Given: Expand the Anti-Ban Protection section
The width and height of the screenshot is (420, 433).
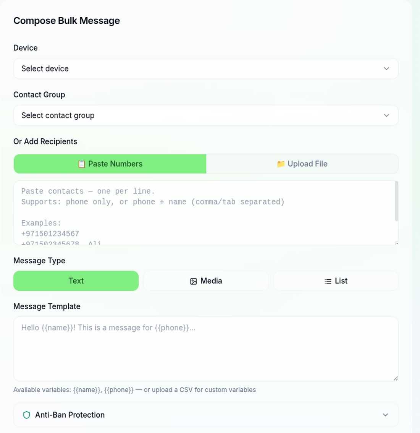Looking at the screenshot, I should pyautogui.click(x=206, y=415).
